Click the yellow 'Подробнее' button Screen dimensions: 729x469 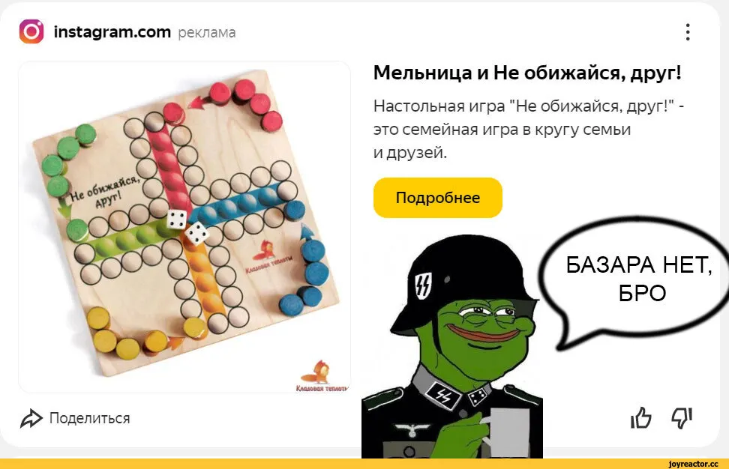pos(437,198)
